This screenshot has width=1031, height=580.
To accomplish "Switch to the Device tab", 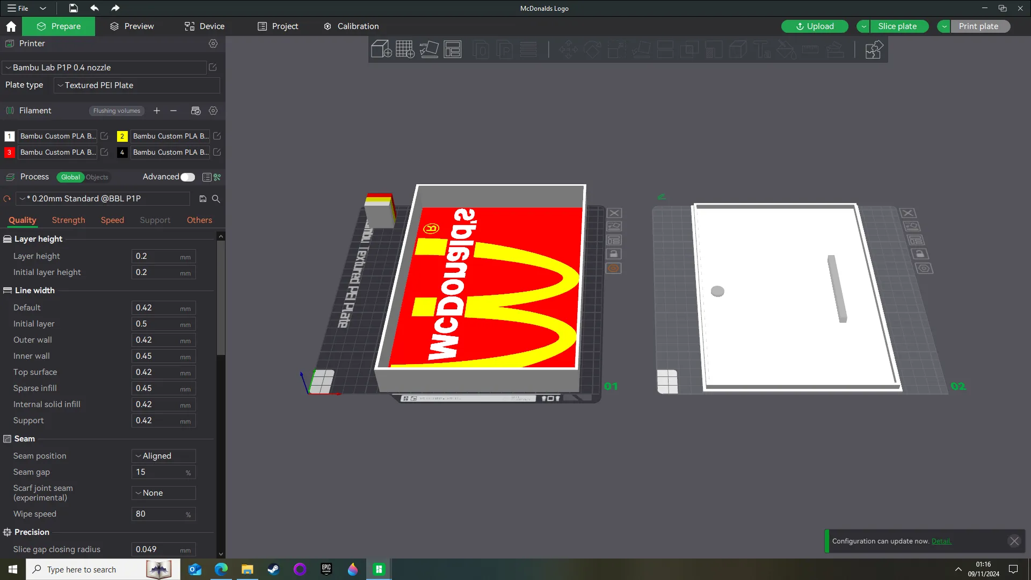I will [205, 26].
